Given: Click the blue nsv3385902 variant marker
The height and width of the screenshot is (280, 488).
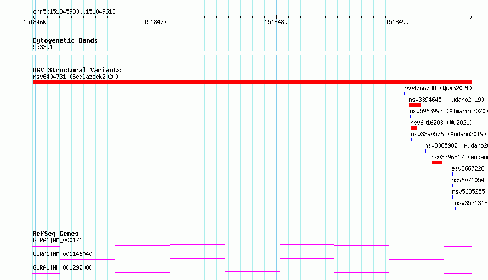Looking at the screenshot, I should (x=425, y=151).
